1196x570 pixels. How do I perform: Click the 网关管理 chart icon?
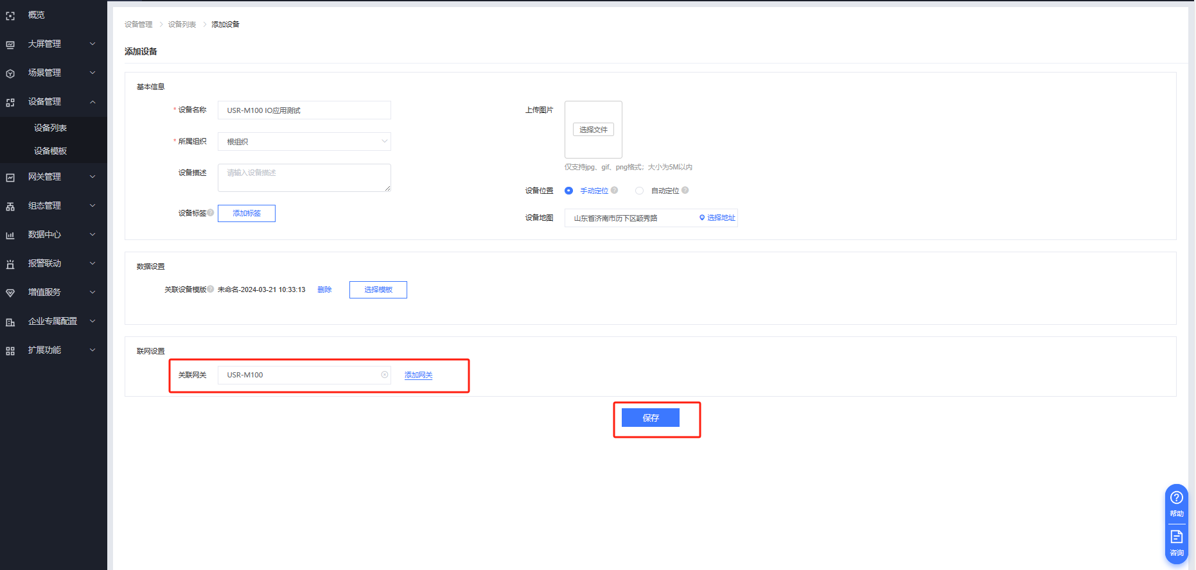(10, 177)
